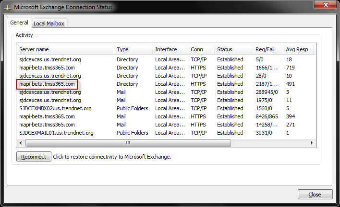Screen dimensions: 340x207
Task: Switch to the Local Mailbox tab
Action: click(x=49, y=23)
